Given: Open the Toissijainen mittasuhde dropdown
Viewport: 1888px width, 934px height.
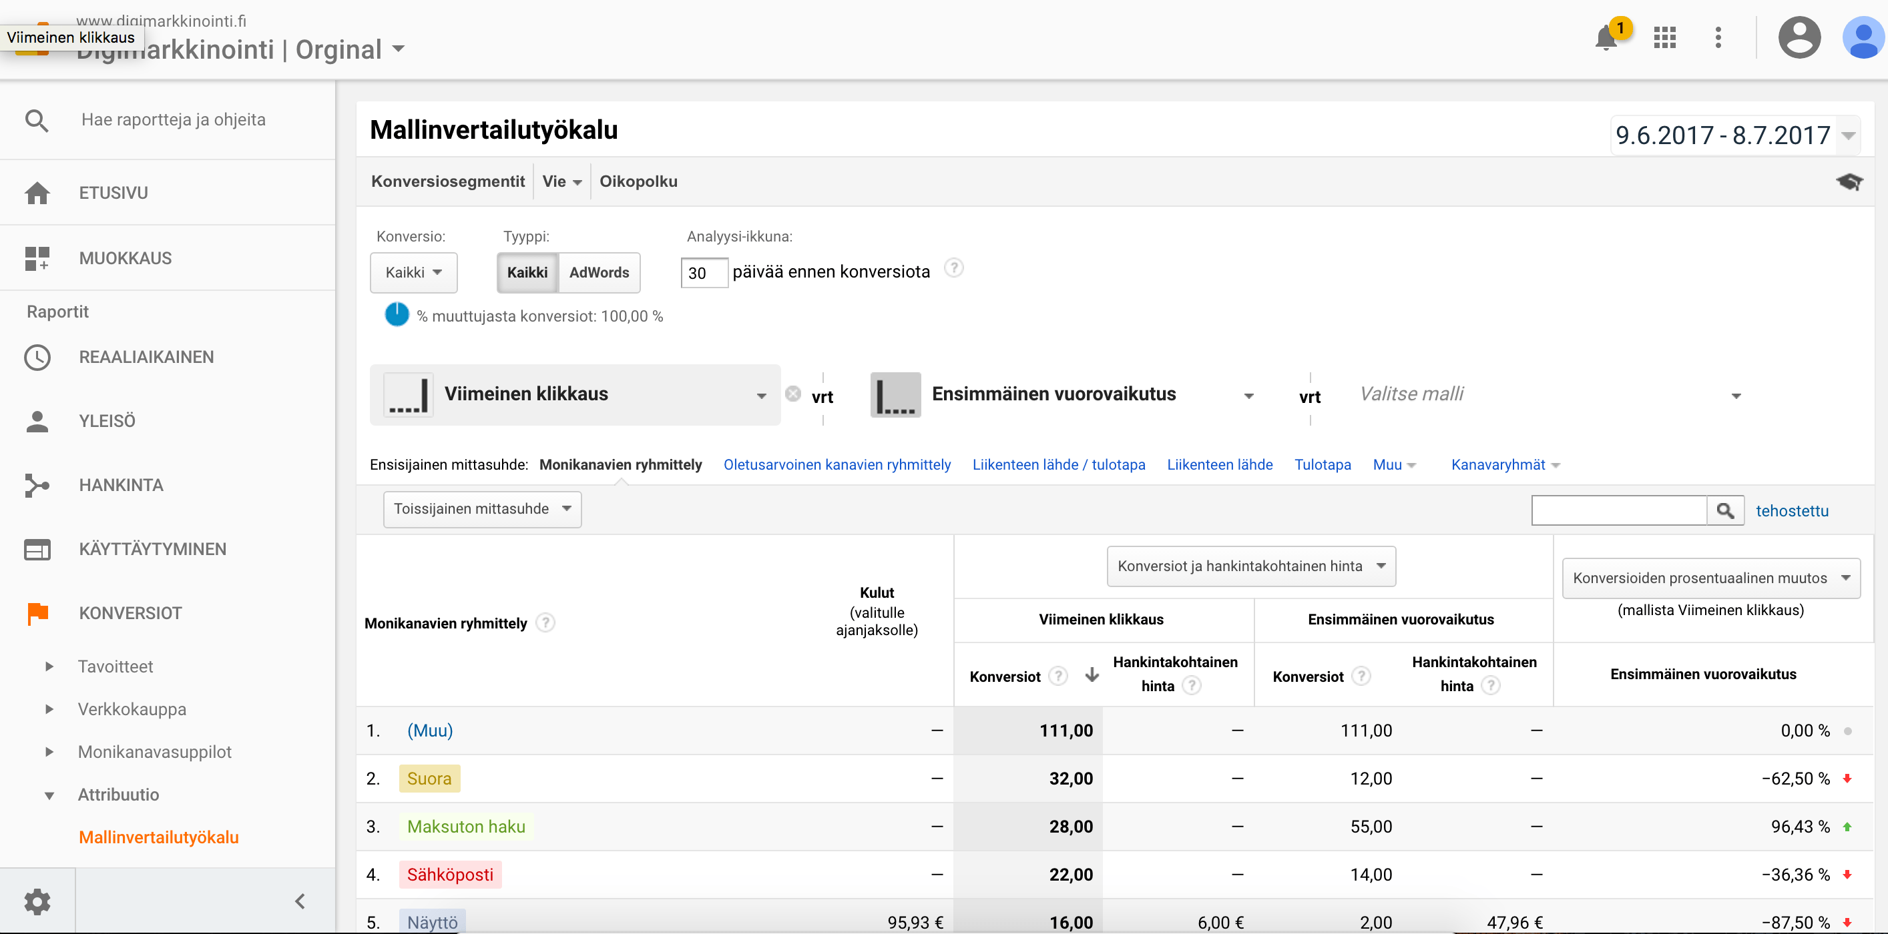Looking at the screenshot, I should (482, 509).
